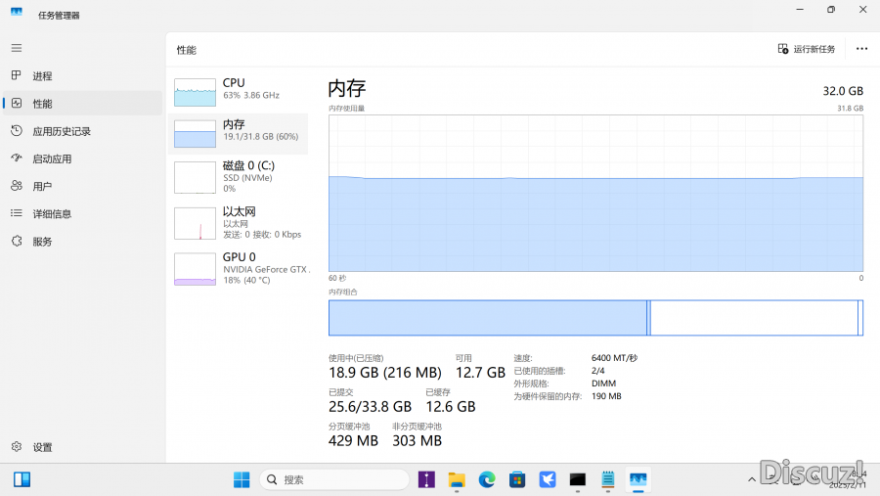
Task: Open the 进程 (Processes) page
Action: pos(42,76)
